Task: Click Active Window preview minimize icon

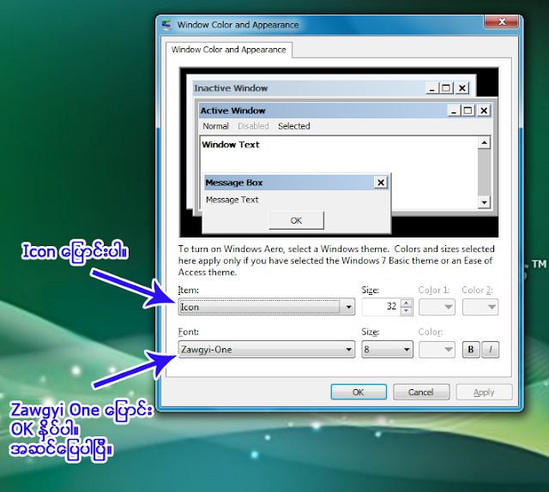Action: (x=455, y=111)
